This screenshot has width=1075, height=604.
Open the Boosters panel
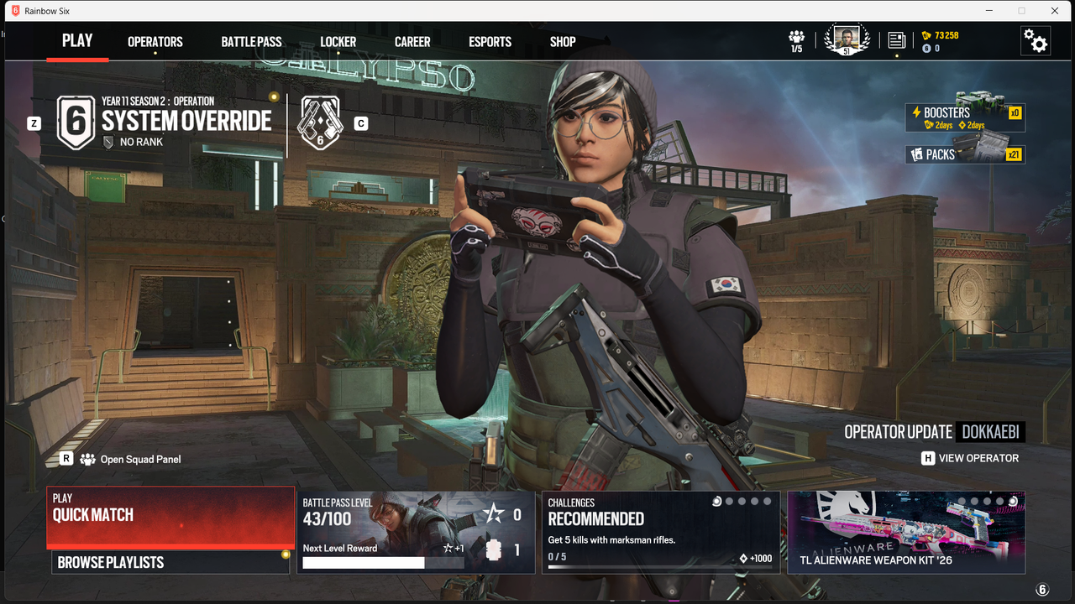965,117
